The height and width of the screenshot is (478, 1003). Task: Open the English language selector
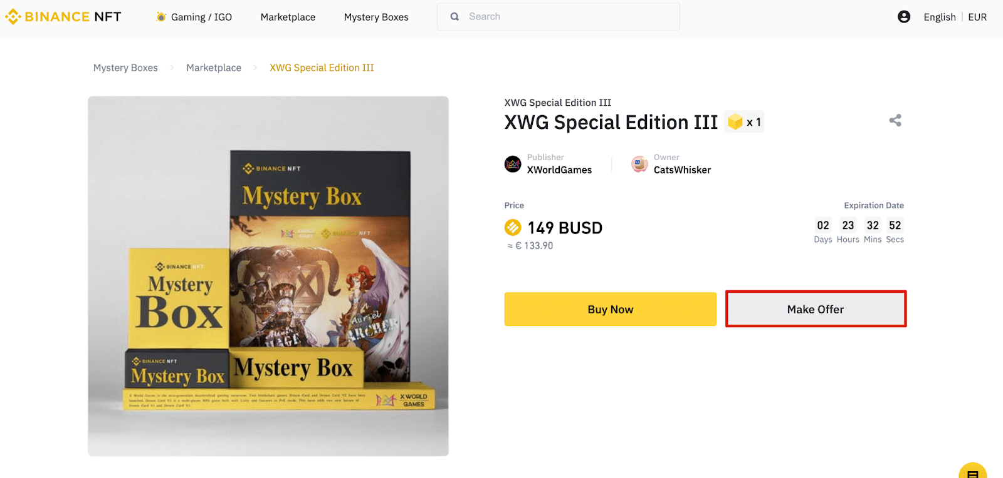tap(939, 17)
